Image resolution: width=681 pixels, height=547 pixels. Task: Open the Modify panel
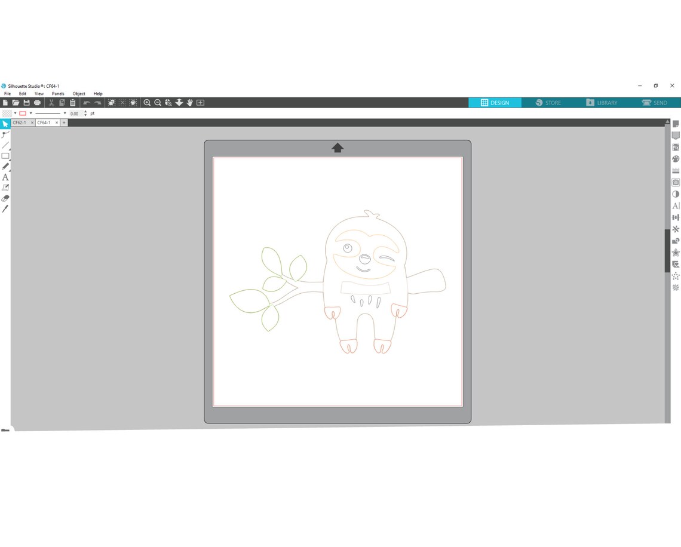676,241
